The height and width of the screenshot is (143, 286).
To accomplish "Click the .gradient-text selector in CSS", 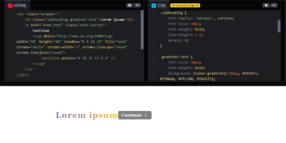I will click(175, 57).
